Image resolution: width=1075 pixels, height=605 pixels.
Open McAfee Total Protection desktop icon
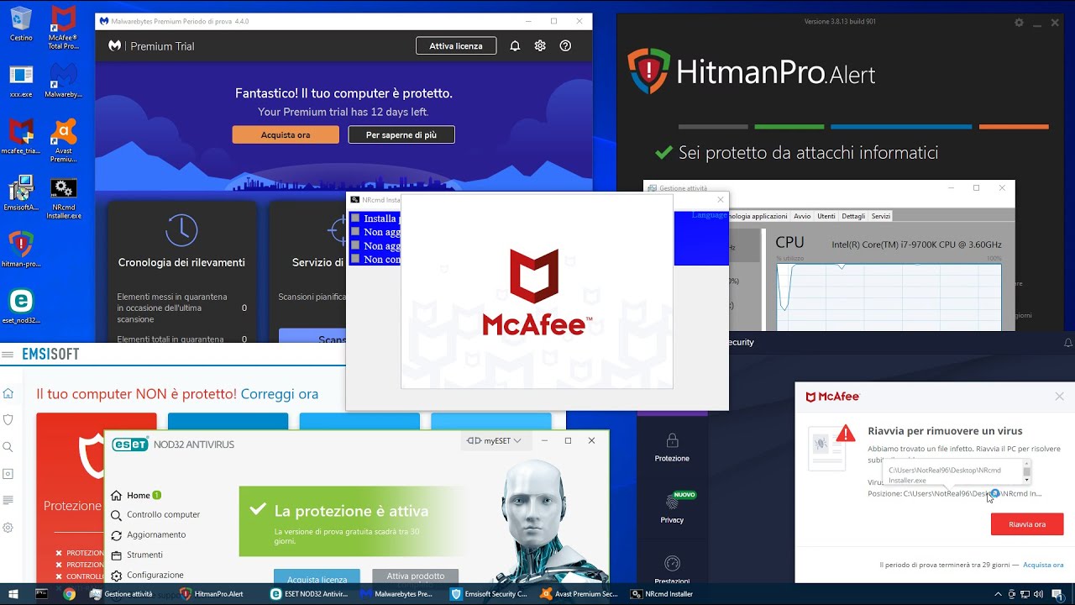[63, 27]
